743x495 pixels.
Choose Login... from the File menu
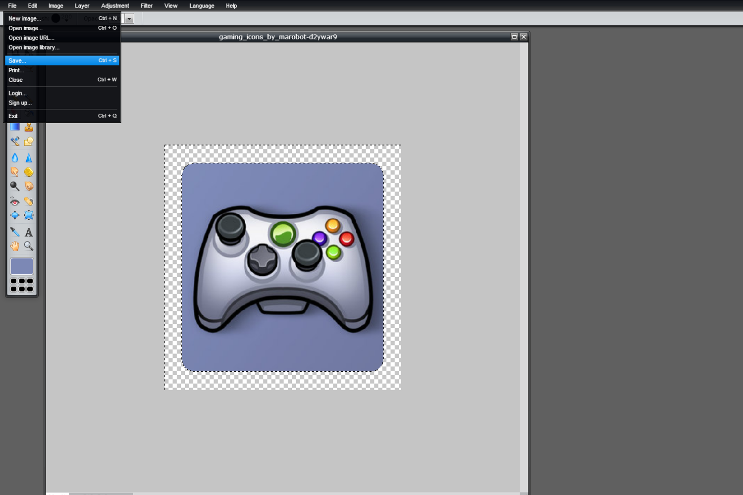(62, 93)
